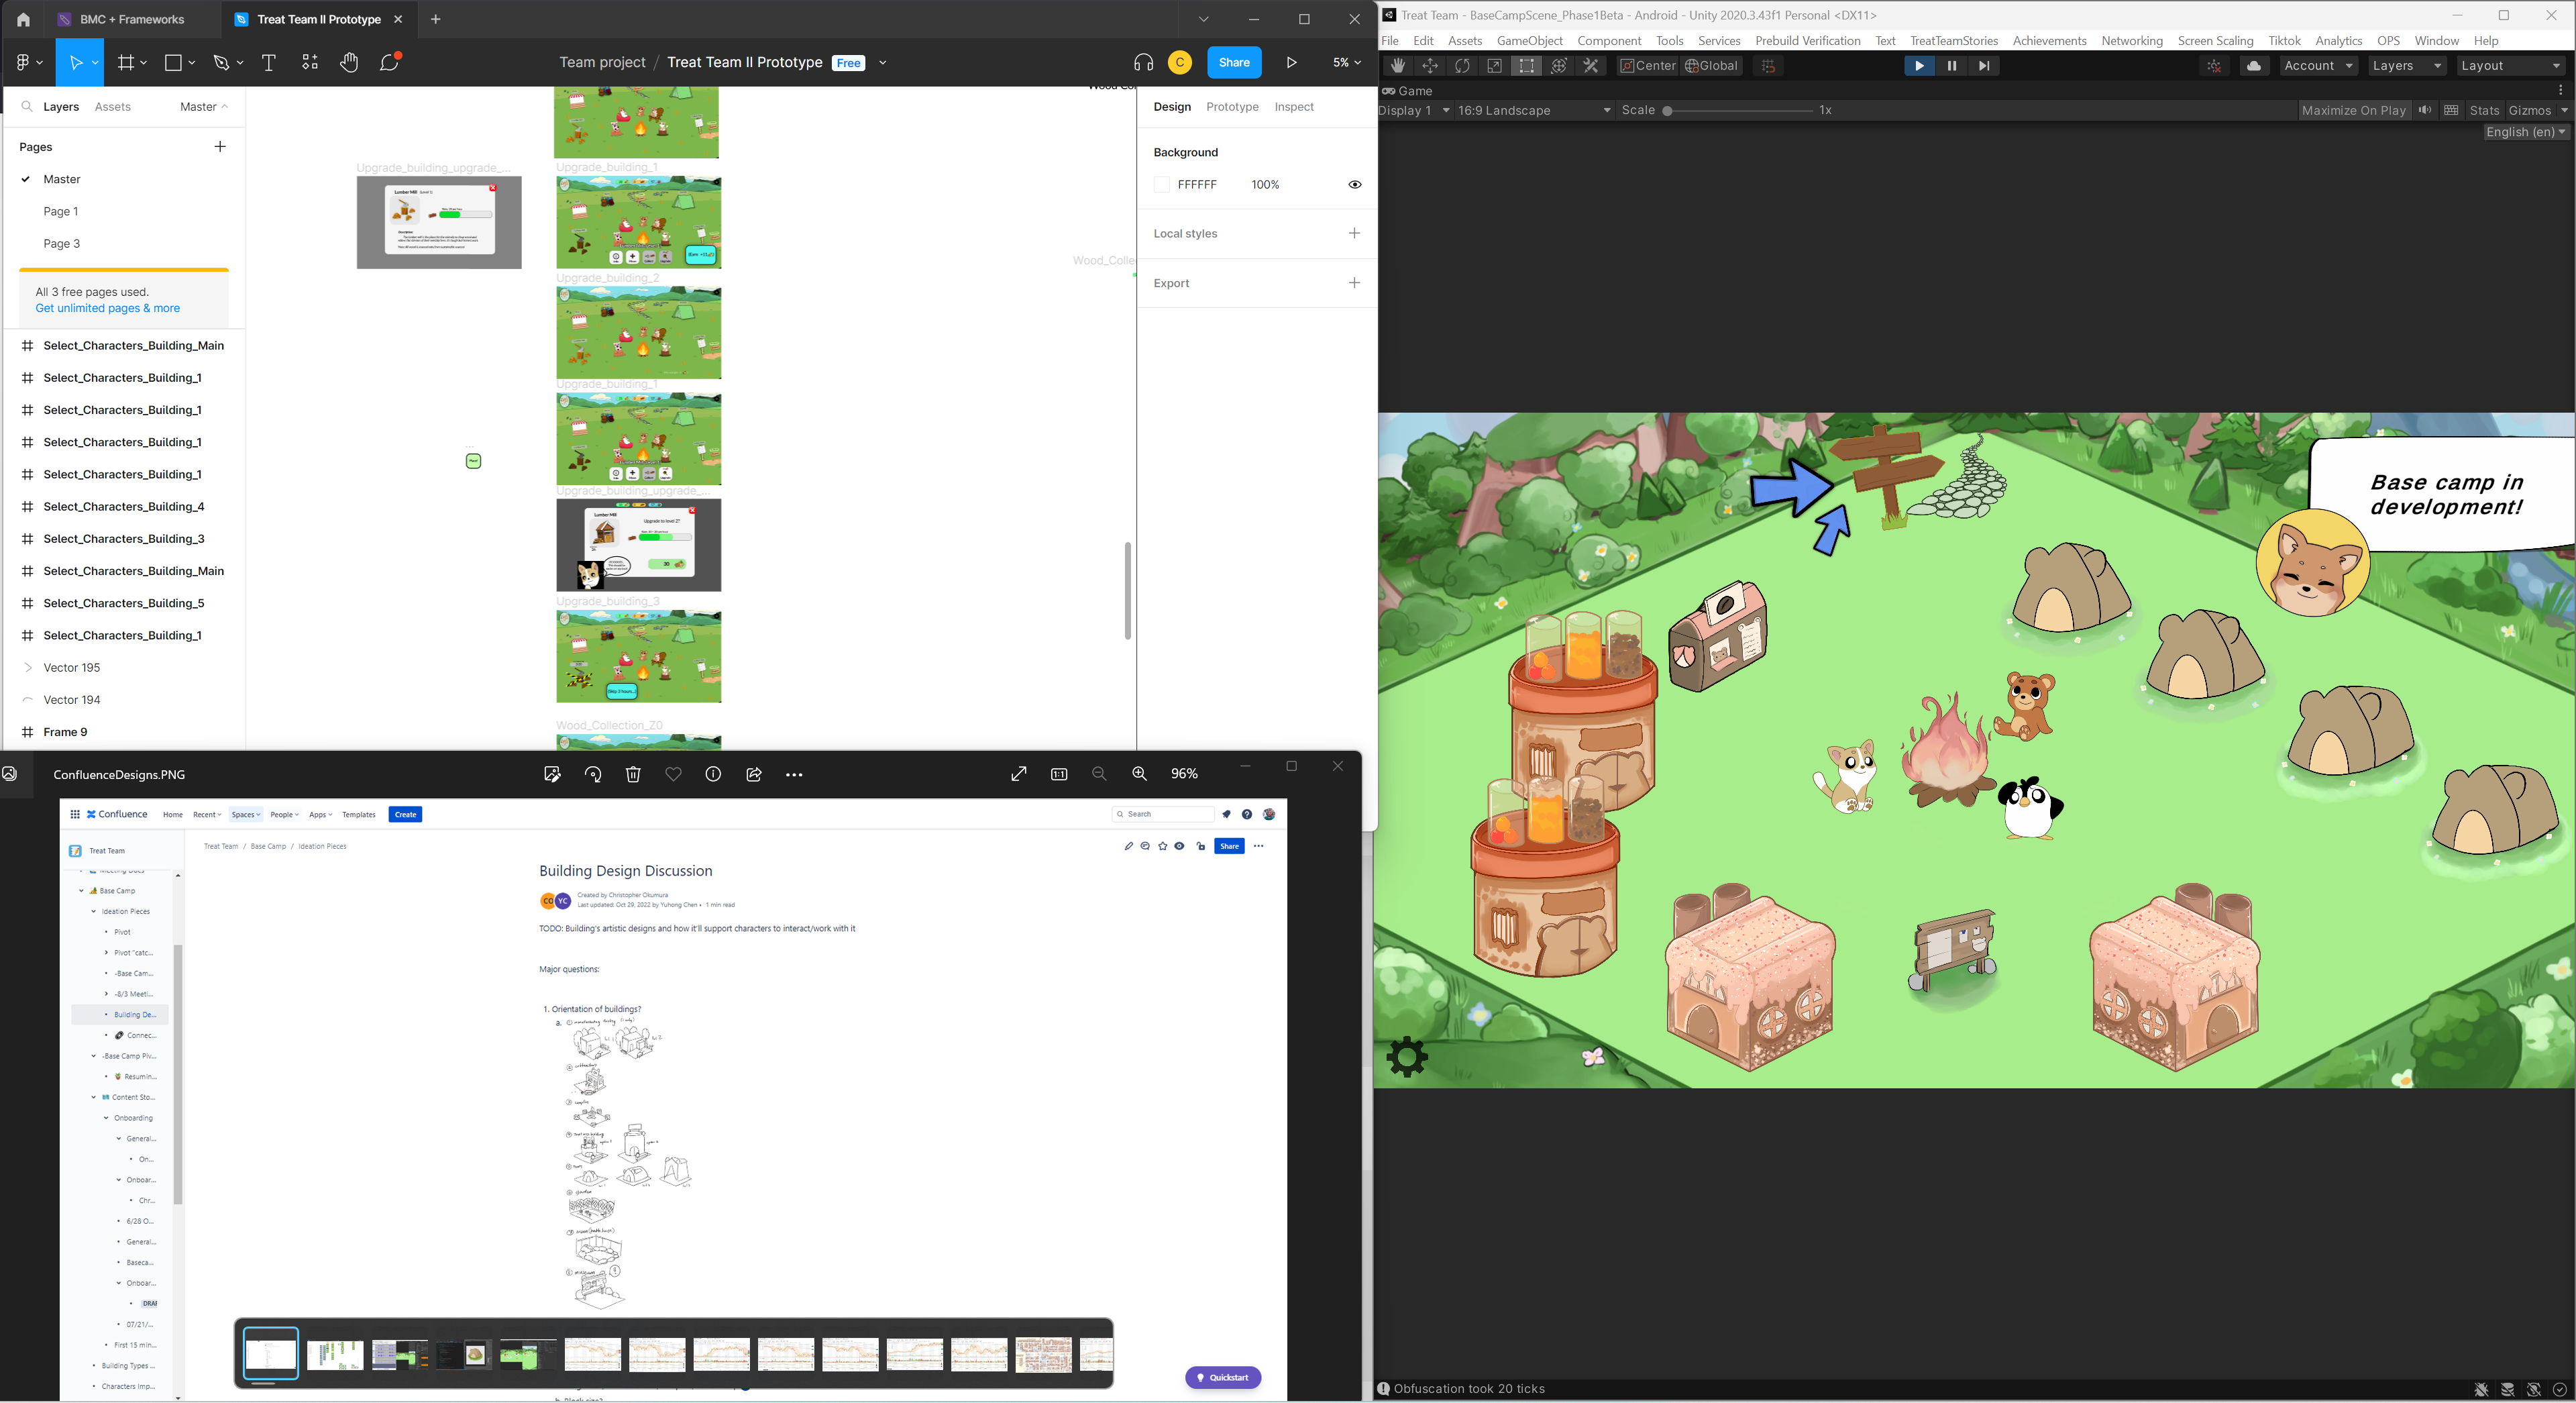Open Unity's cloud services icon

point(2254,66)
